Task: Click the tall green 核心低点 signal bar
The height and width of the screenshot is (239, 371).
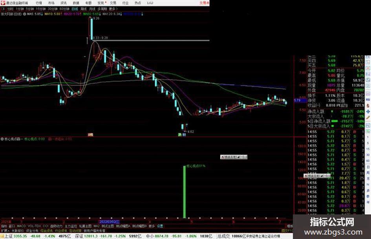Action: point(185,192)
